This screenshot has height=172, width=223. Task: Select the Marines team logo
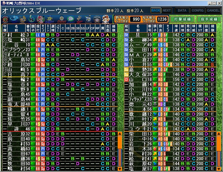tap(88, 19)
